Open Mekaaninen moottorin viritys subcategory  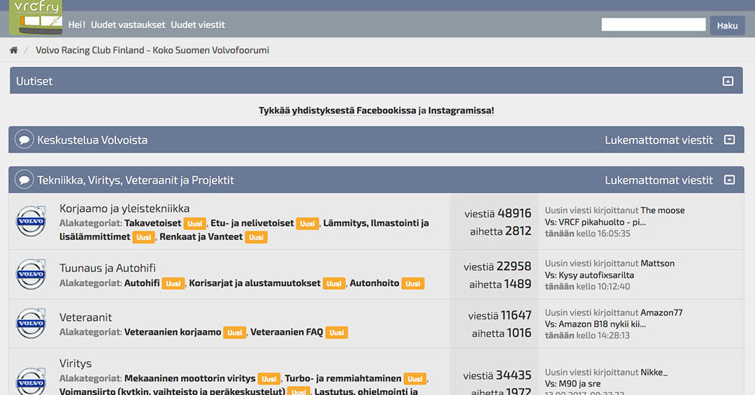pos(189,378)
